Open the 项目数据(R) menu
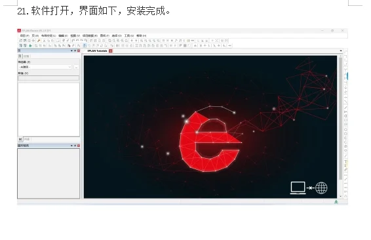 (90, 36)
